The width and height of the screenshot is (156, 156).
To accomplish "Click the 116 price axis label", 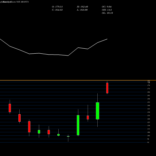I will click(149, 125).
